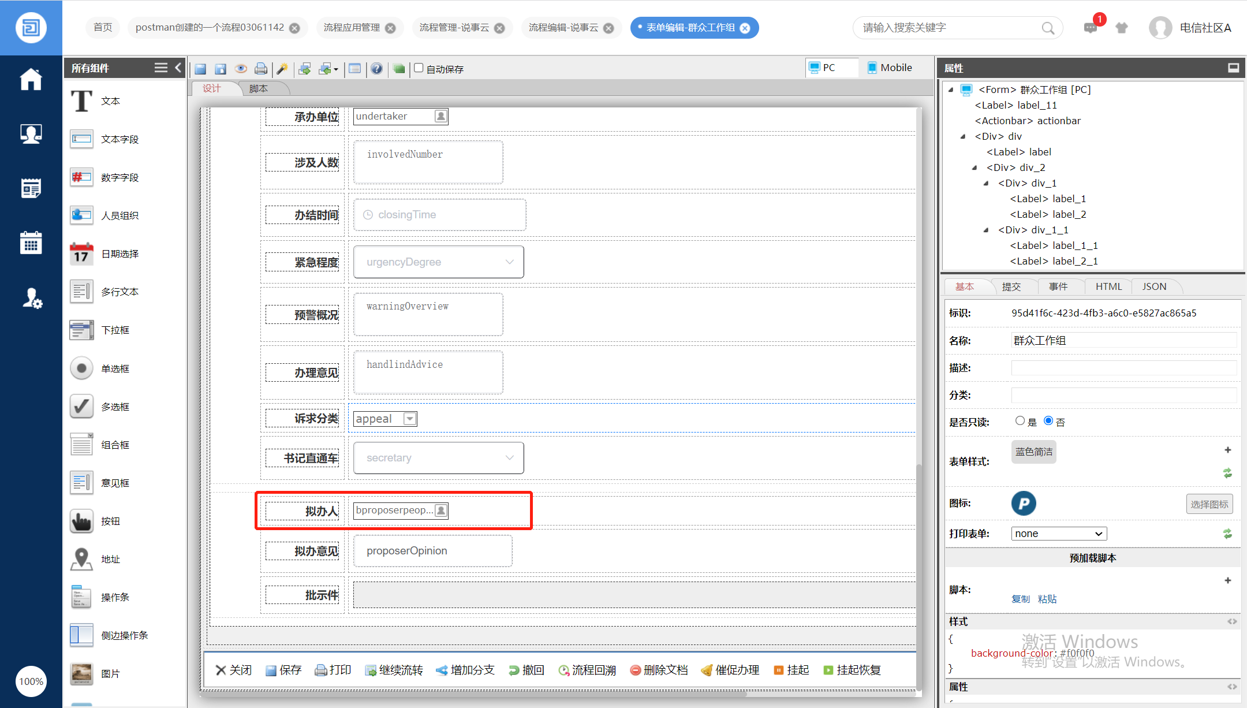Collapse the div_2 tree node

(x=975, y=167)
